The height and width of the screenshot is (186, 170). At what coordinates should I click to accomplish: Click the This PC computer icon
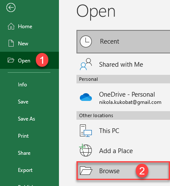(x=86, y=131)
